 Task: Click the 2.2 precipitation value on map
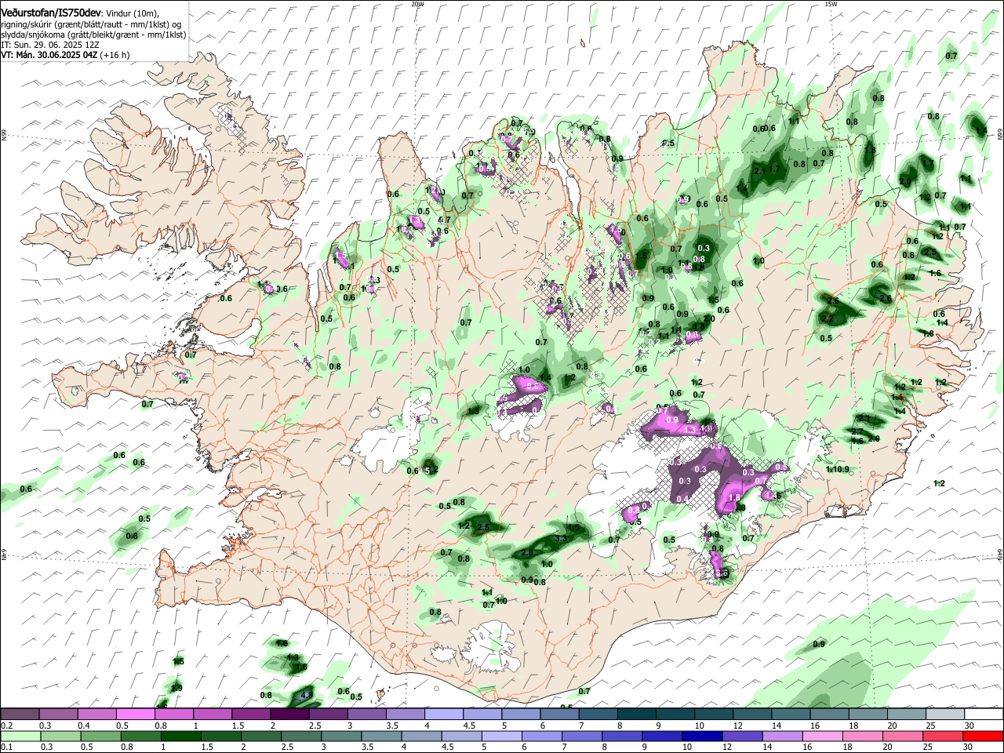tap(827, 318)
